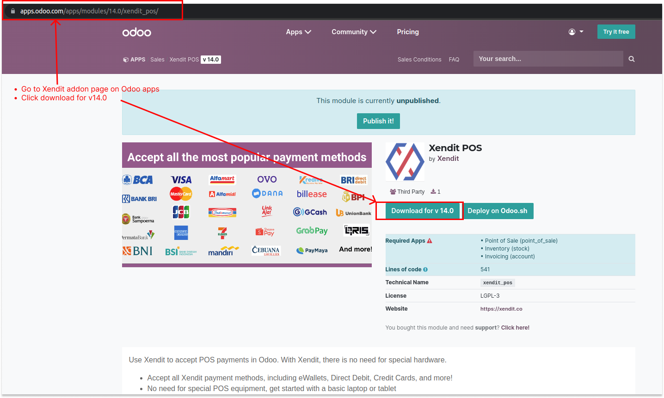Click the Xendit POS module logo

point(405,162)
